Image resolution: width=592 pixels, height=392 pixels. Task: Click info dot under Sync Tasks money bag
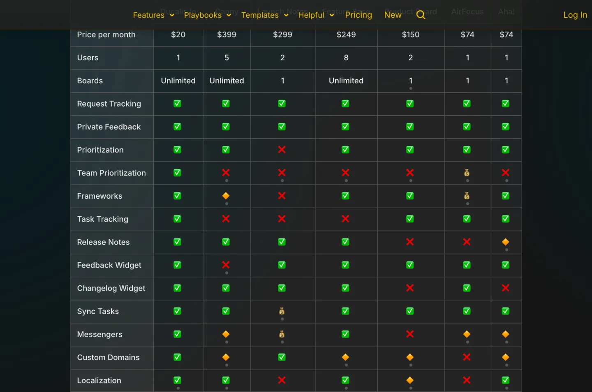[x=282, y=319]
